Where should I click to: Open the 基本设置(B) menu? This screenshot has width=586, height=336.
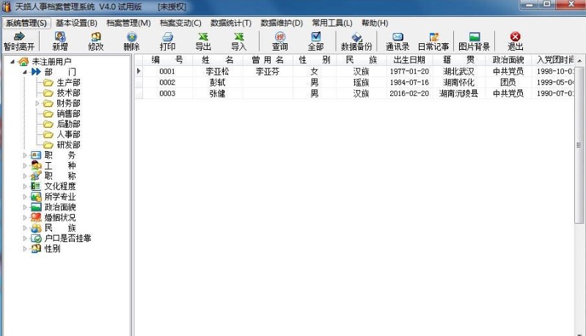[x=76, y=23]
